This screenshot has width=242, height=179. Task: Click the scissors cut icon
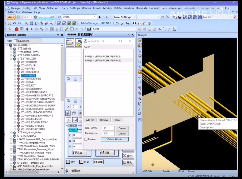click(57, 29)
